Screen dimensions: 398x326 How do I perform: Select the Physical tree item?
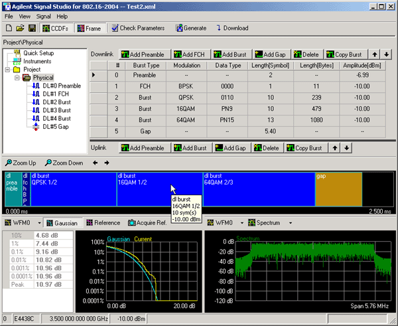coord(43,78)
